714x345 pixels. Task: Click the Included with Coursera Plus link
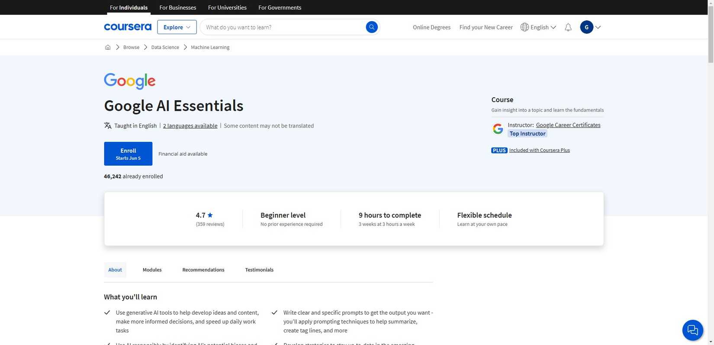(539, 150)
